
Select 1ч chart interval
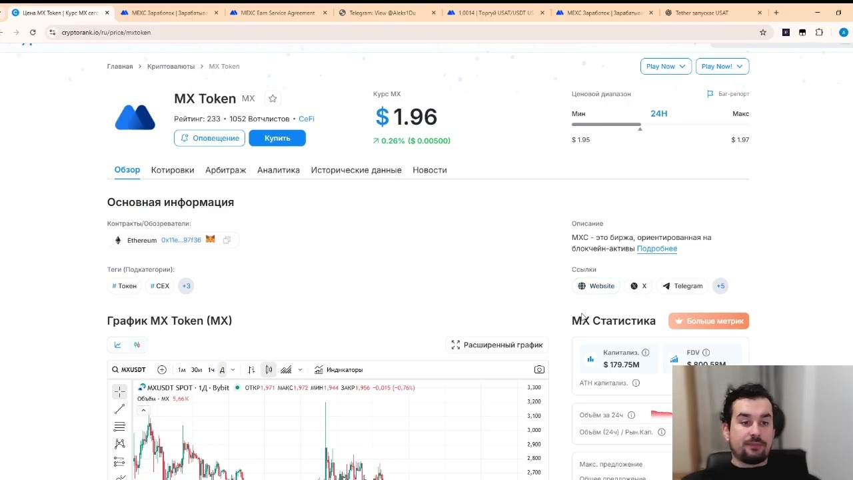[x=211, y=369]
